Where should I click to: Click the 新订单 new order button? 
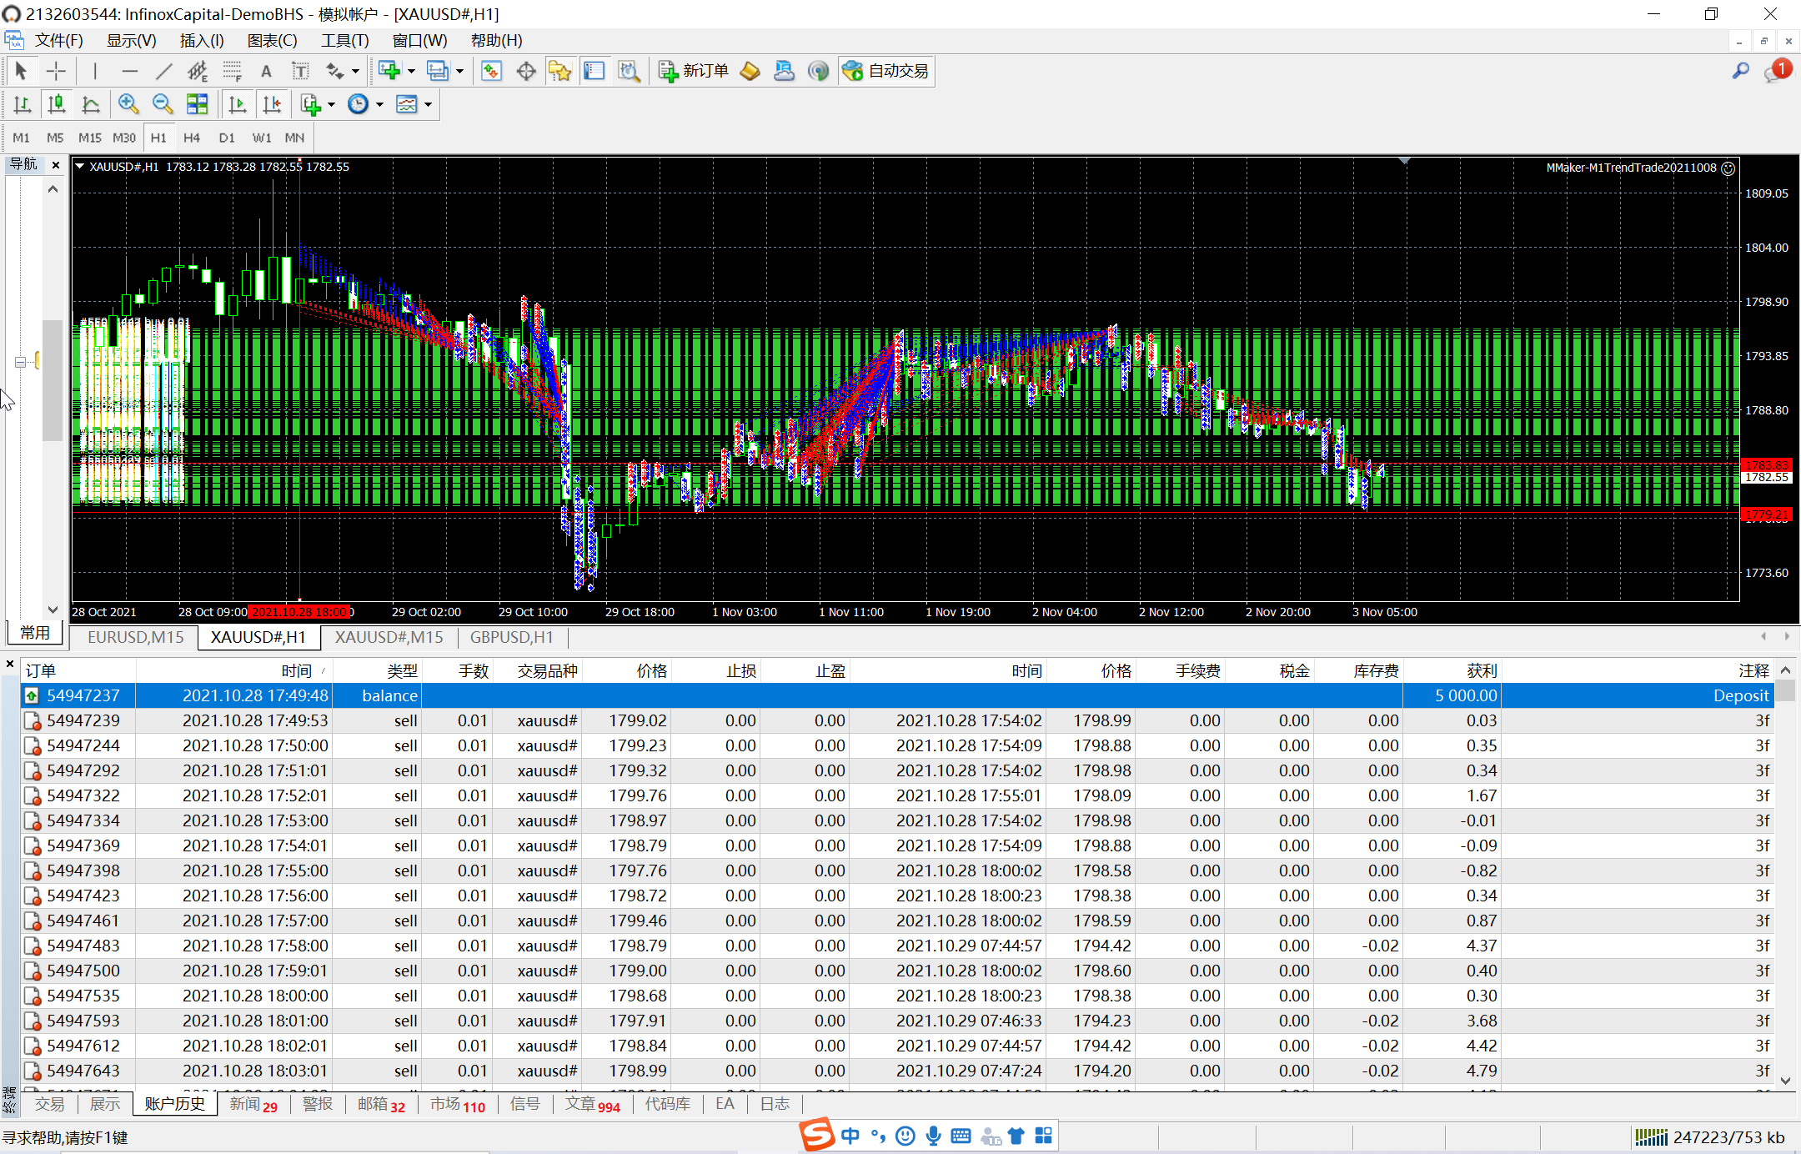coord(693,71)
